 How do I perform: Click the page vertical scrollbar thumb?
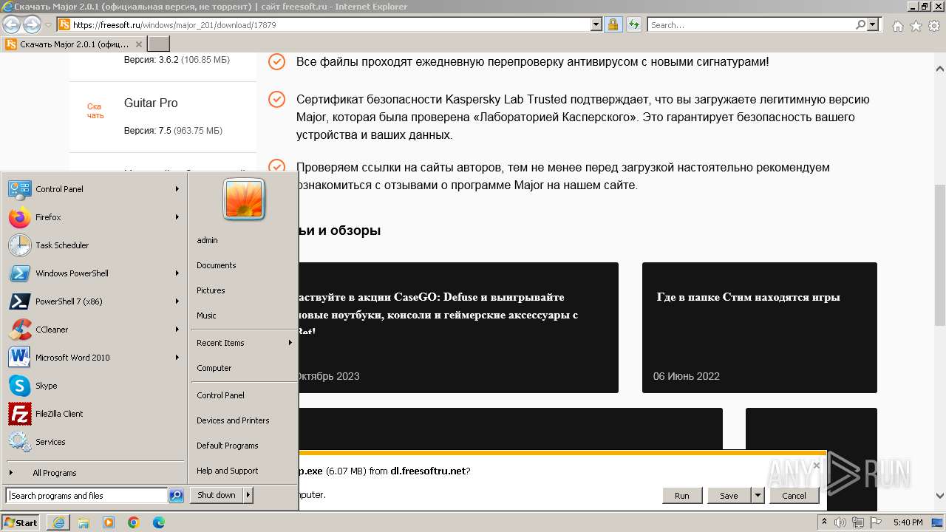(940, 255)
